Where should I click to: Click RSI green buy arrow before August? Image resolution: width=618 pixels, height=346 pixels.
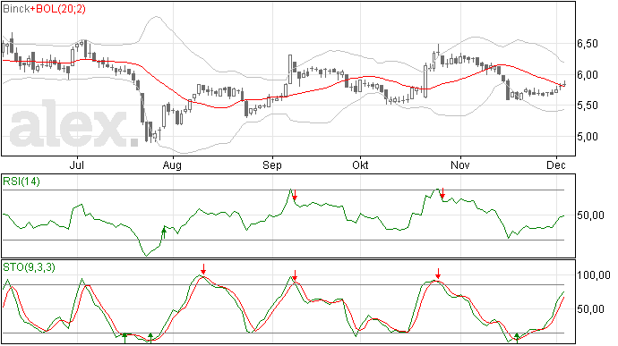pyautogui.click(x=164, y=232)
